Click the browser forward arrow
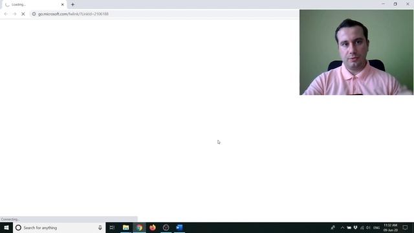This screenshot has width=414, height=233. coord(14,14)
